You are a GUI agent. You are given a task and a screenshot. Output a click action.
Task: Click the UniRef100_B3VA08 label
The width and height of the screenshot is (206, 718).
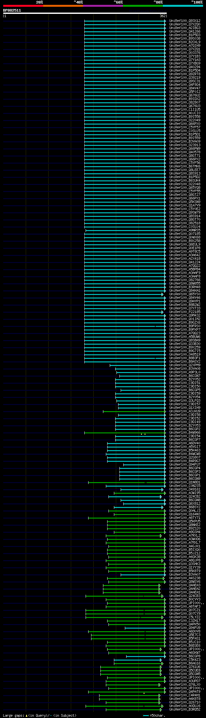tap(185, 369)
